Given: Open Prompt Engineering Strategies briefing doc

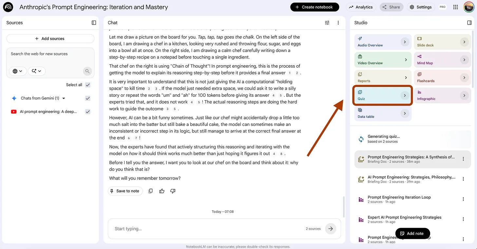Looking at the screenshot, I should click(412, 159).
